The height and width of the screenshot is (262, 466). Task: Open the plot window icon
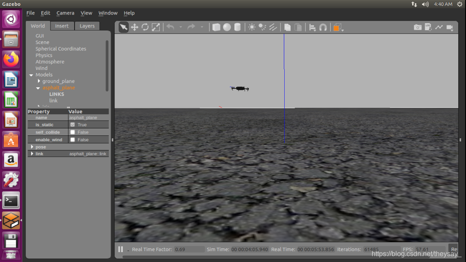[439, 27]
